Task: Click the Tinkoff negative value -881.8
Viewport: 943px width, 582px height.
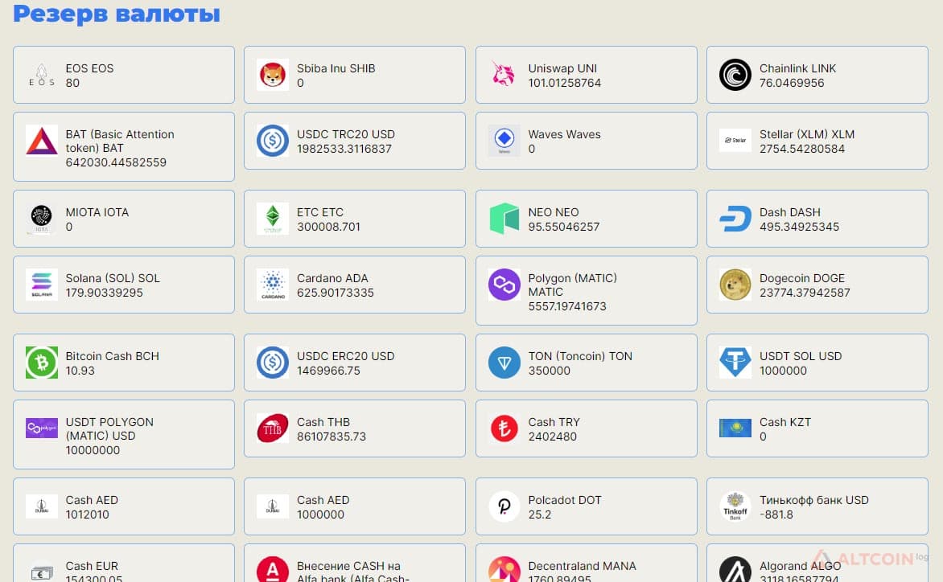Action: click(x=776, y=514)
